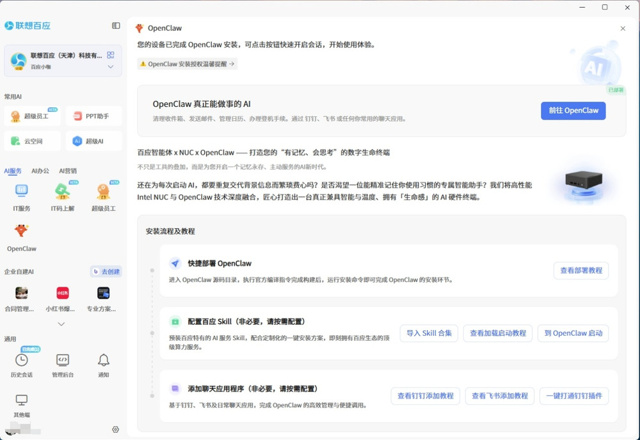640x440 pixels.
Task: Collapse the sidebar with the panel toggle icon
Action: pos(116,26)
